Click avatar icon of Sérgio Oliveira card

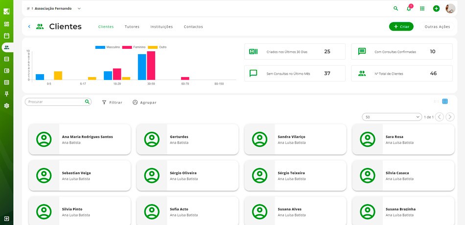(152, 175)
